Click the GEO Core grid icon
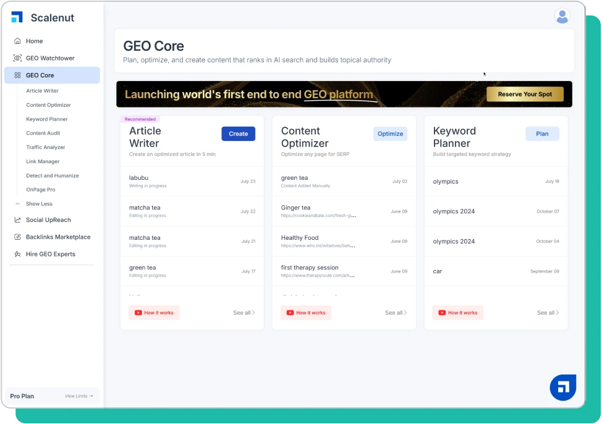This screenshot has width=602, height=424. (x=17, y=75)
